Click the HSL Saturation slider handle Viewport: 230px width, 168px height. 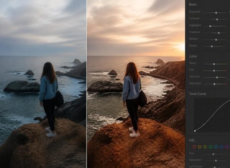(x=216, y=161)
